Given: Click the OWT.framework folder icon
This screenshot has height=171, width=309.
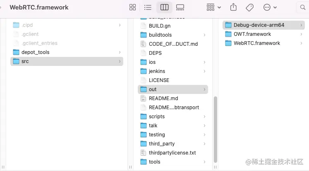Looking at the screenshot, I should [228, 34].
